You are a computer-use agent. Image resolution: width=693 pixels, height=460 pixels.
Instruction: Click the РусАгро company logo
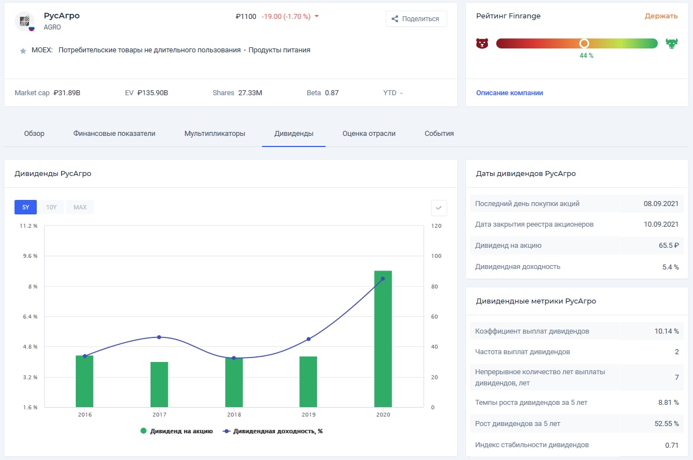[25, 21]
